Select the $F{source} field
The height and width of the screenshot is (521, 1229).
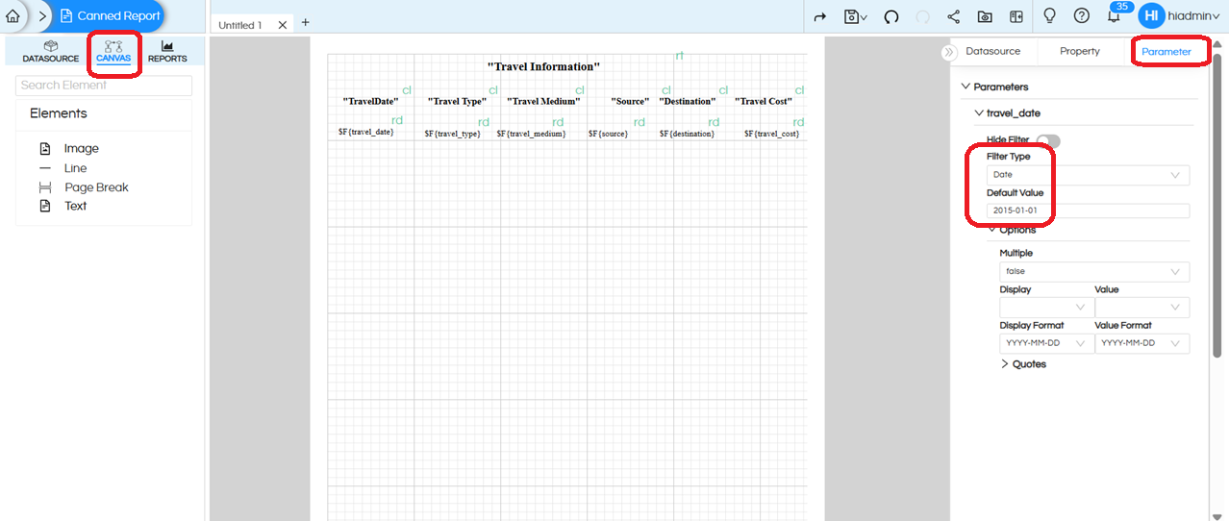click(608, 134)
